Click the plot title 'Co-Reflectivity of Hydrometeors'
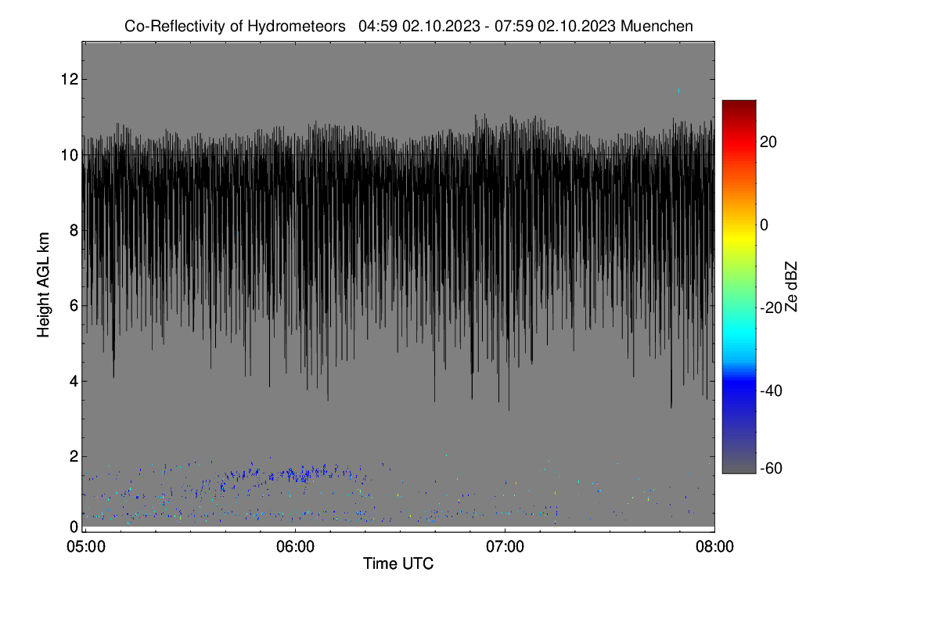 [235, 26]
